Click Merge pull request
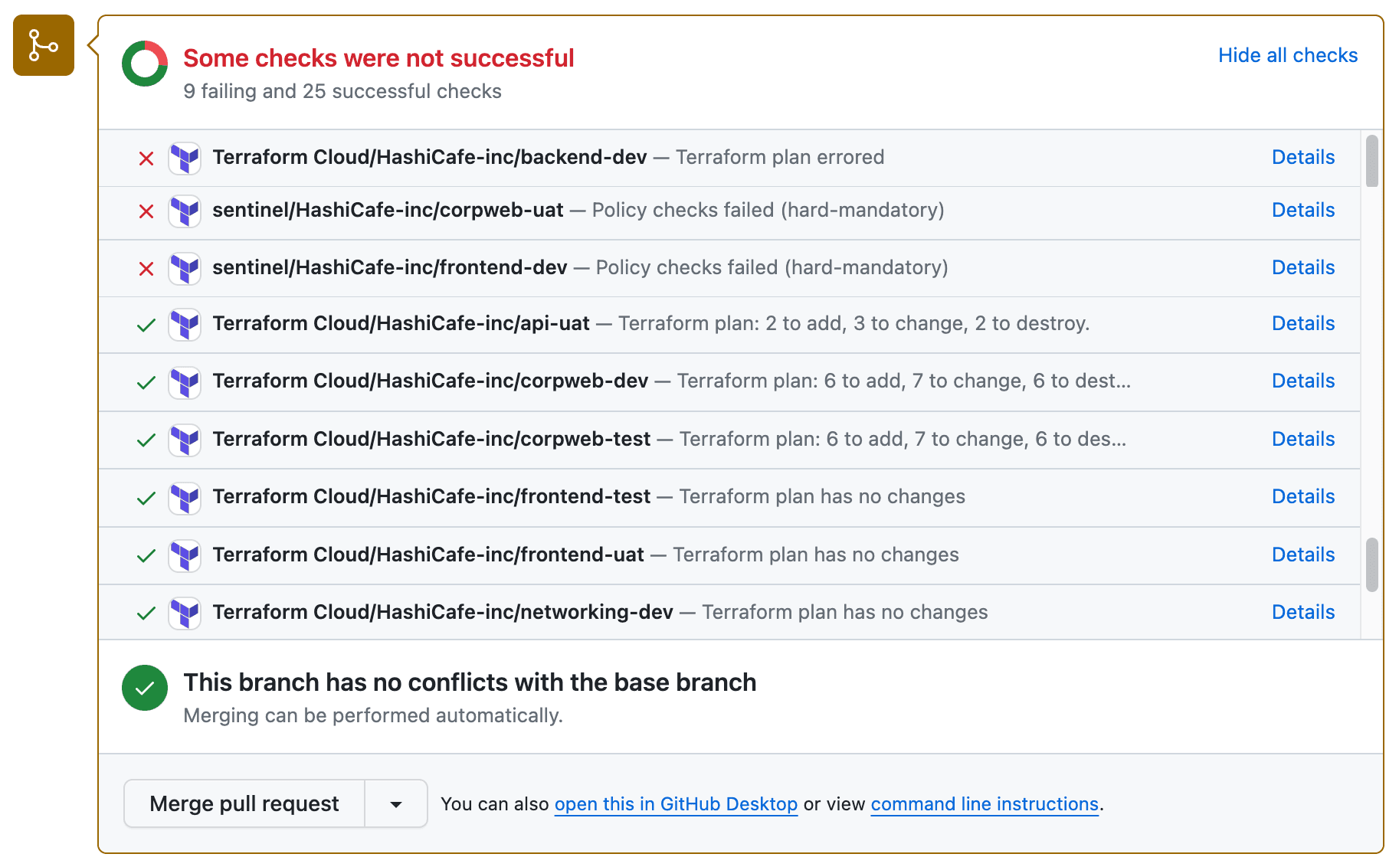Viewport: 1399px width, 867px height. [x=244, y=803]
